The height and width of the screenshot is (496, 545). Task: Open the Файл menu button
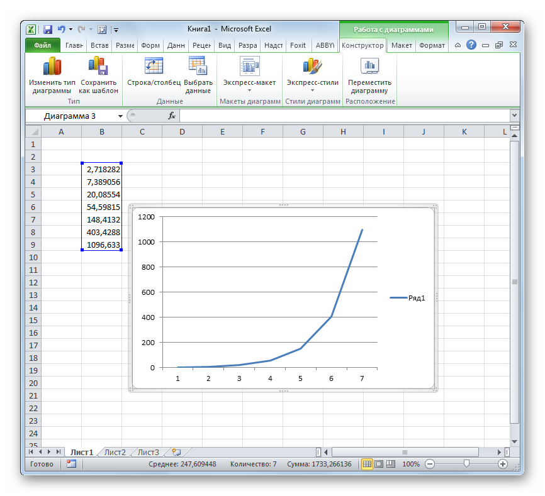pyautogui.click(x=42, y=45)
